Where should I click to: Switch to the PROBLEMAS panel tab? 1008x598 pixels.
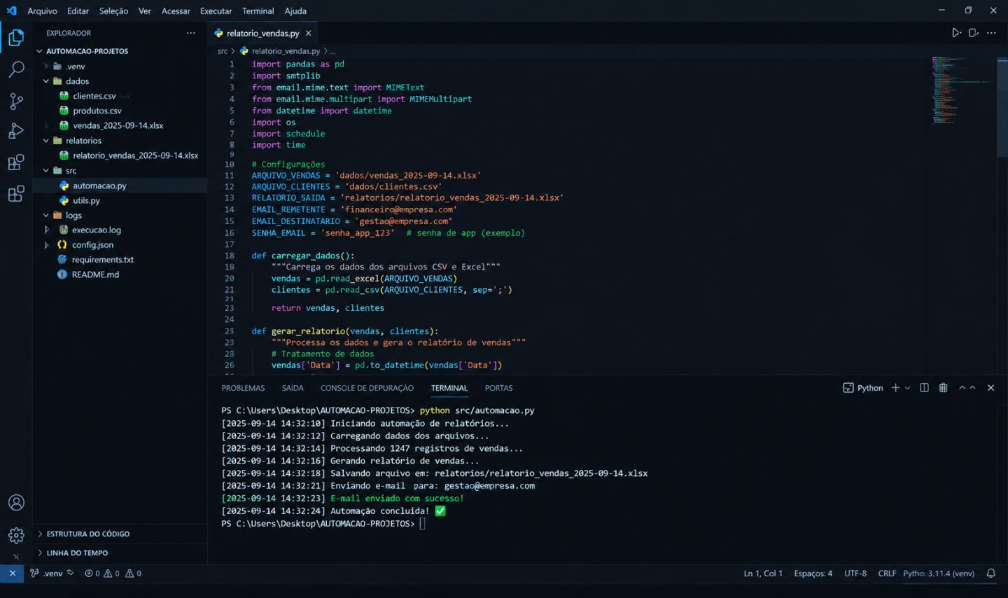(x=243, y=388)
